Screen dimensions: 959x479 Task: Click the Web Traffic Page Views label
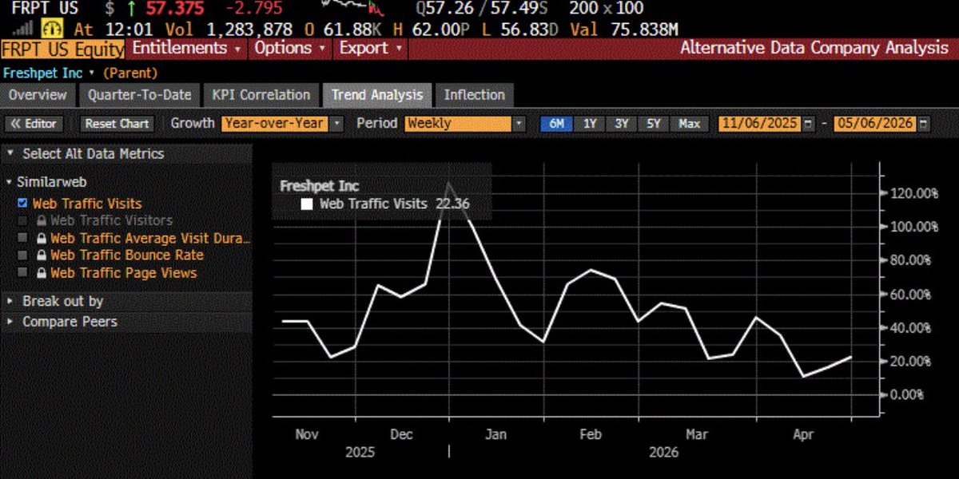[x=123, y=273]
